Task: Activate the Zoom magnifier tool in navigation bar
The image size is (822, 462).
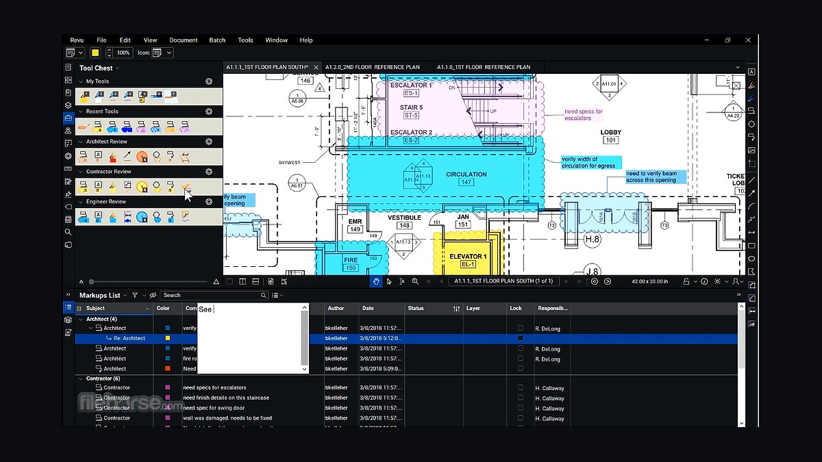Action: click(x=415, y=281)
